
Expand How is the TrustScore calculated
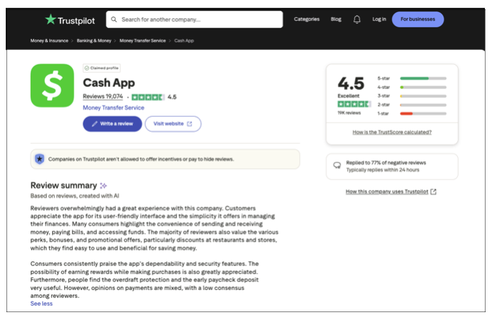(x=391, y=132)
